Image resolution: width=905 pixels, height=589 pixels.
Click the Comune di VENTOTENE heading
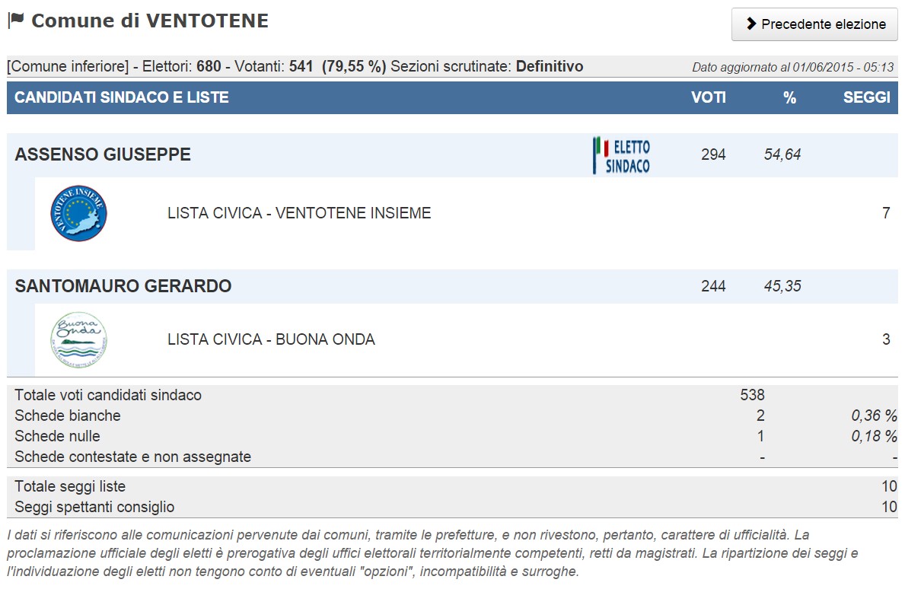click(150, 21)
